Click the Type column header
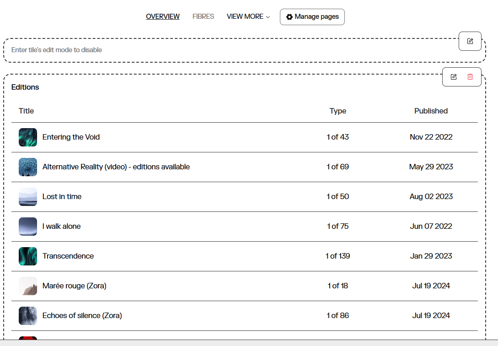 [337, 111]
